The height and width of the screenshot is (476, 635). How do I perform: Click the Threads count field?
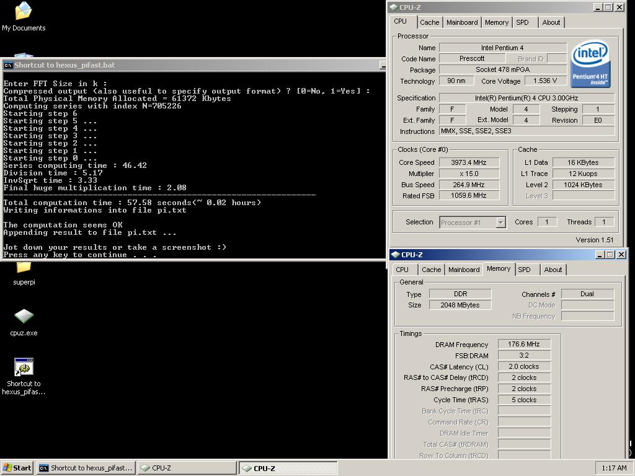[x=604, y=222]
